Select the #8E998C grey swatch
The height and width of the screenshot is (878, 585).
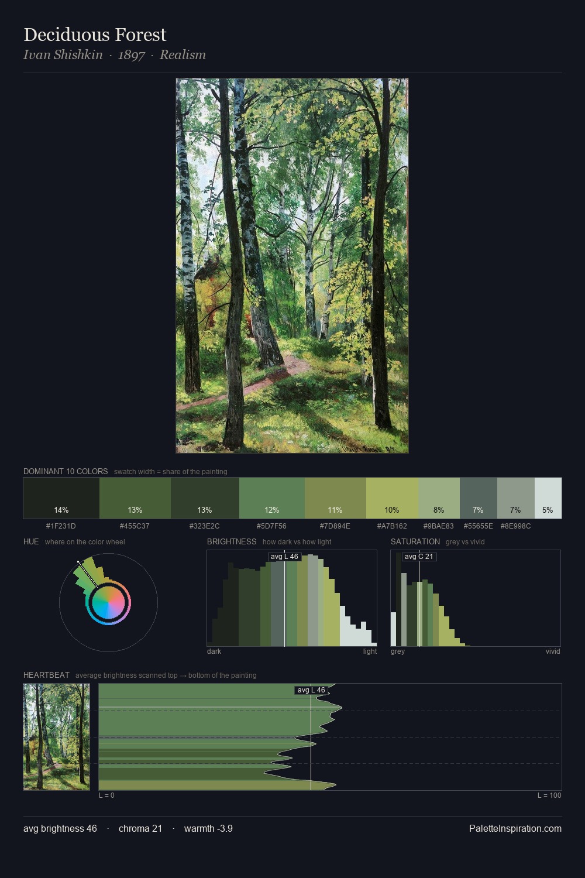(516, 498)
